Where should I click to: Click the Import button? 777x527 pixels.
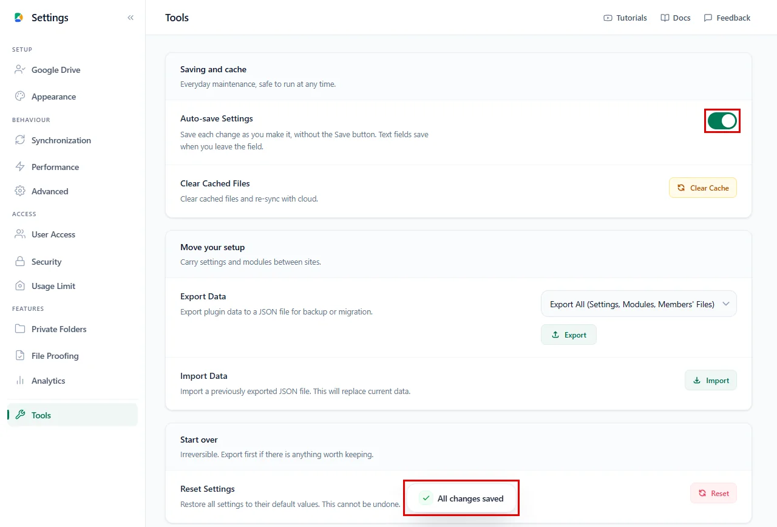point(711,380)
